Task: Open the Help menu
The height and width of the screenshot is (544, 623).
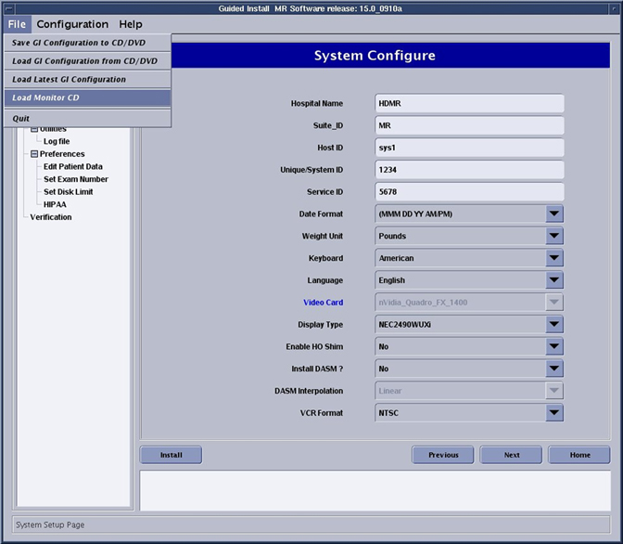Action: coord(131,24)
